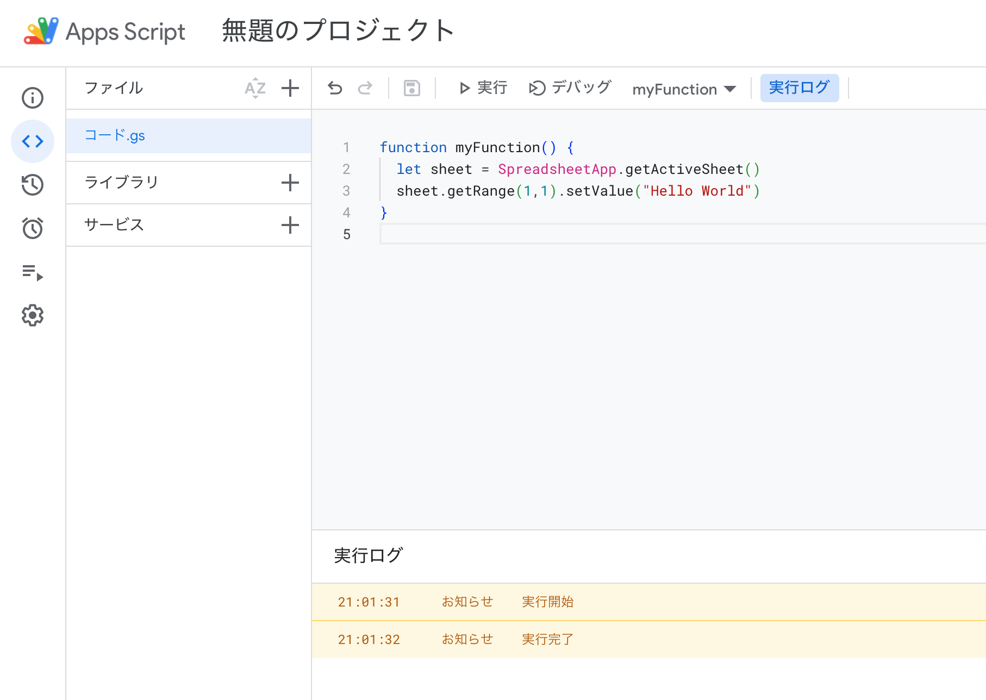The height and width of the screenshot is (700, 986).
Task: Redo the last undone edit
Action: (x=365, y=87)
